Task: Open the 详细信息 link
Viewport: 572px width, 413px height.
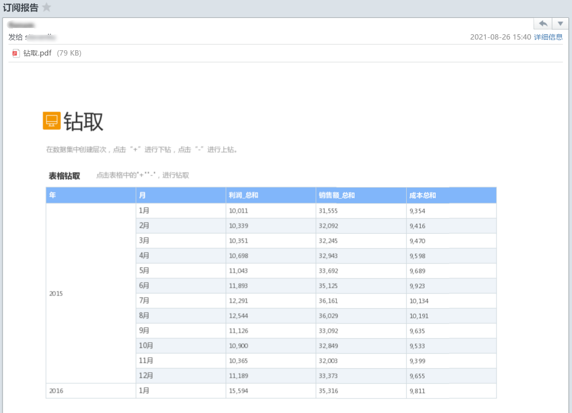Action: [548, 37]
